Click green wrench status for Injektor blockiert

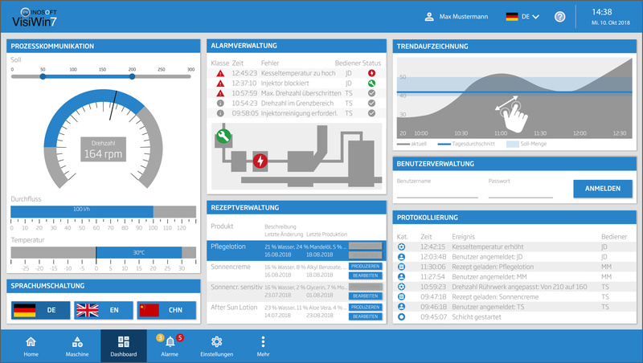(x=371, y=83)
